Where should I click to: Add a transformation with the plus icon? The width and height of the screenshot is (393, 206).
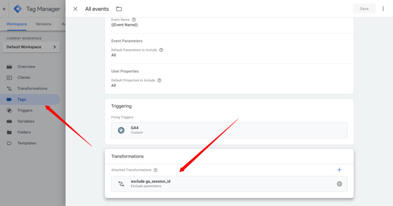coord(339,170)
